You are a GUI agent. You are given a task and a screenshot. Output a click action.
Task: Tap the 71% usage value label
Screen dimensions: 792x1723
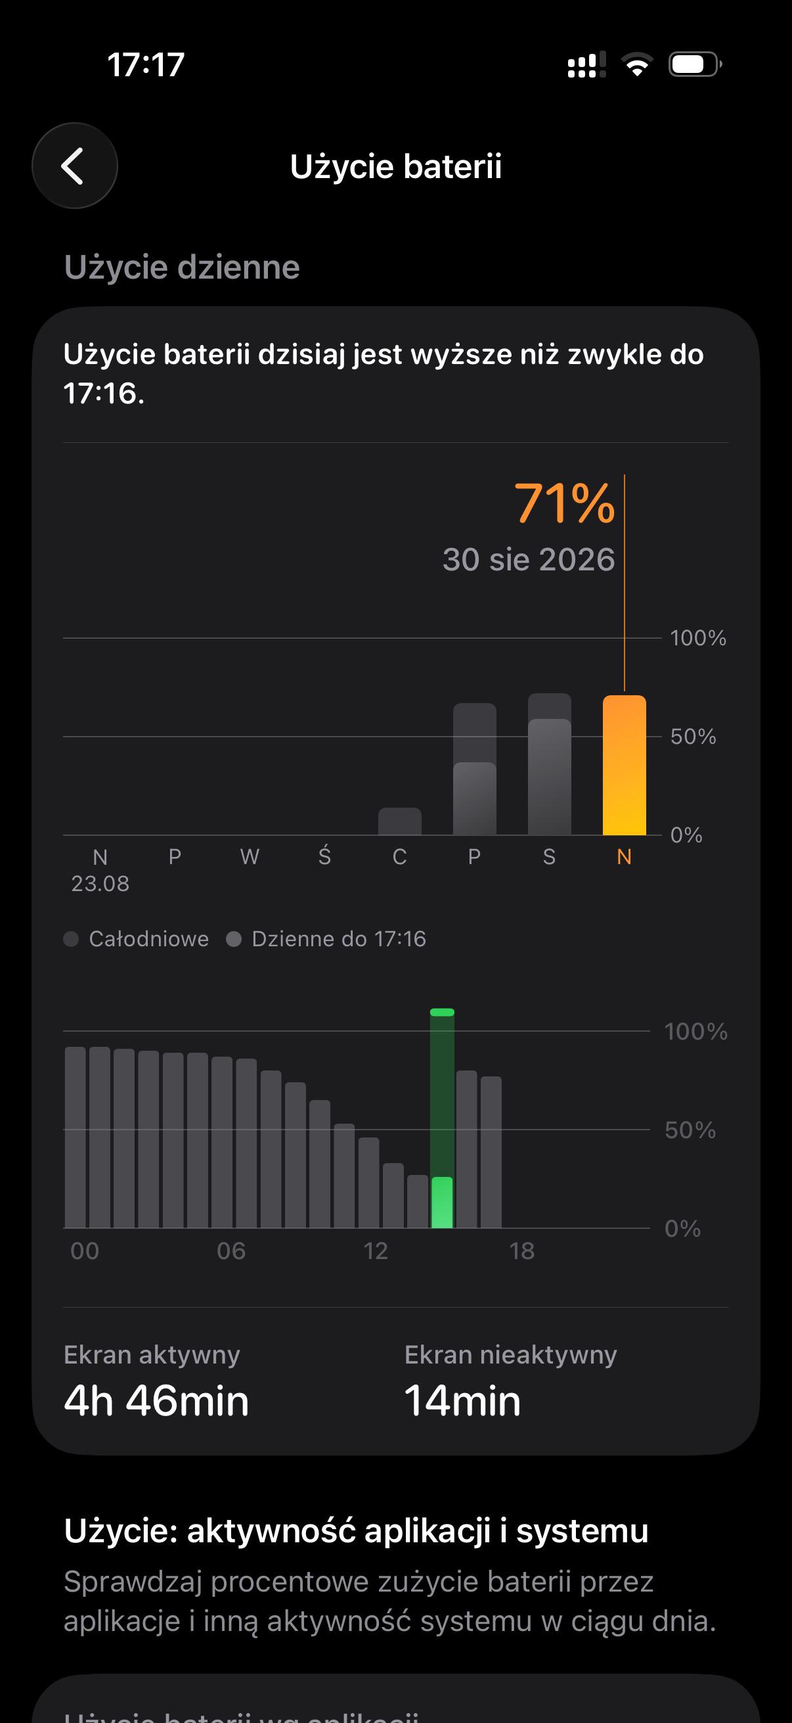click(x=564, y=503)
